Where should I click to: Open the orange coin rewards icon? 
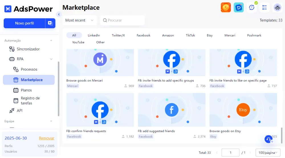click(226, 7)
